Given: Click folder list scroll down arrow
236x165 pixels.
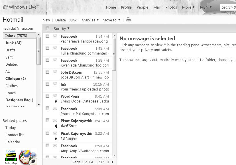Looking at the screenshot, I should click(x=39, y=105).
